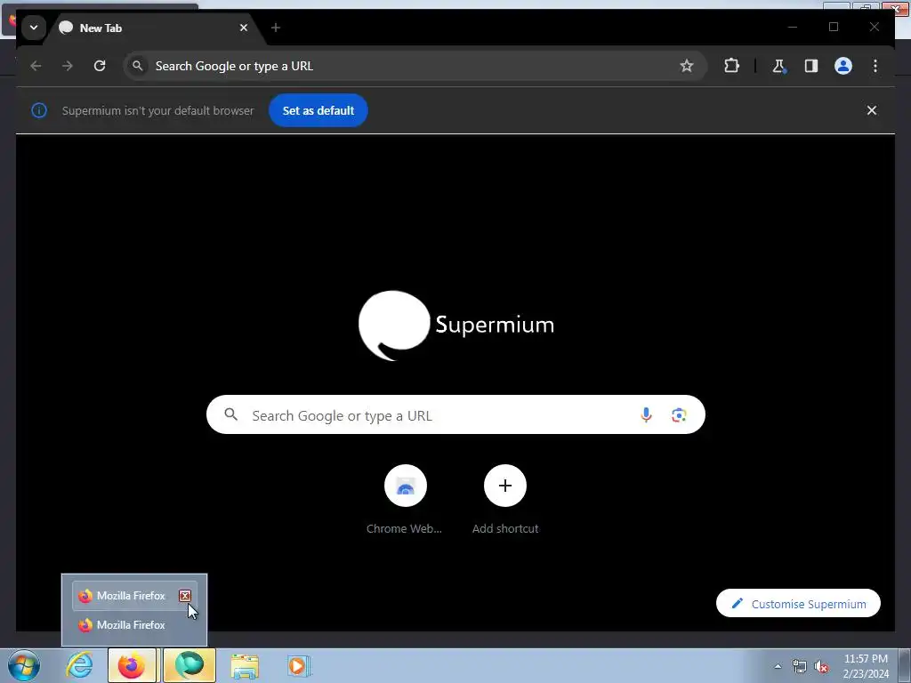Click the address bar URL field
Image resolution: width=911 pixels, height=683 pixels.
[415, 66]
